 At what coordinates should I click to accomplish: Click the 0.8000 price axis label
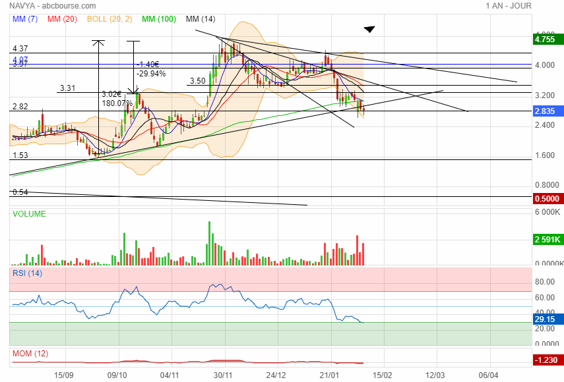pyautogui.click(x=547, y=185)
